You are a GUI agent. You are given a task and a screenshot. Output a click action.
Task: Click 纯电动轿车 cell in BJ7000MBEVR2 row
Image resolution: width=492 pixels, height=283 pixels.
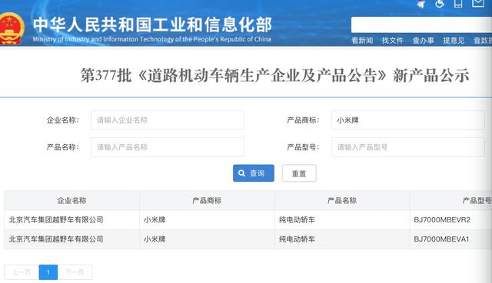pos(342,220)
